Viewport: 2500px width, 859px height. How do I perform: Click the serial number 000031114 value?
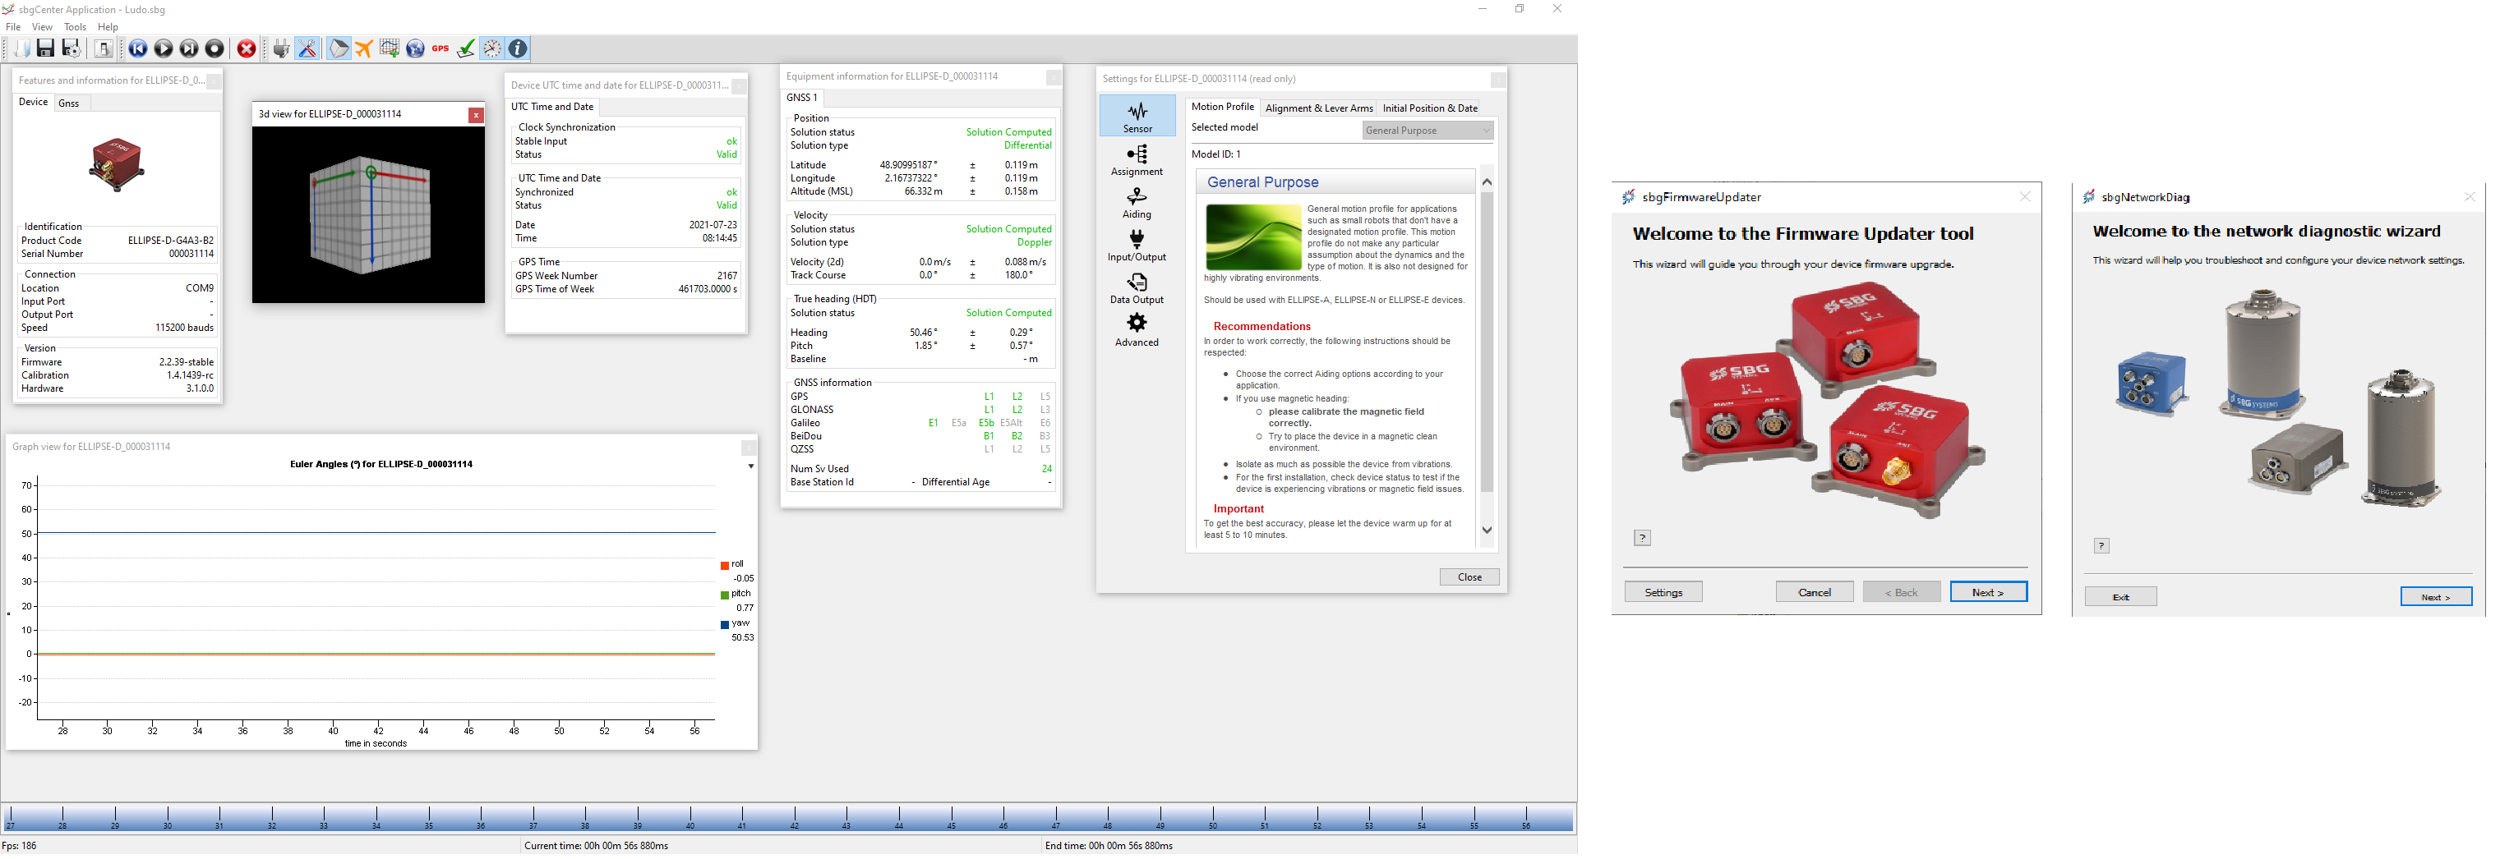191,255
